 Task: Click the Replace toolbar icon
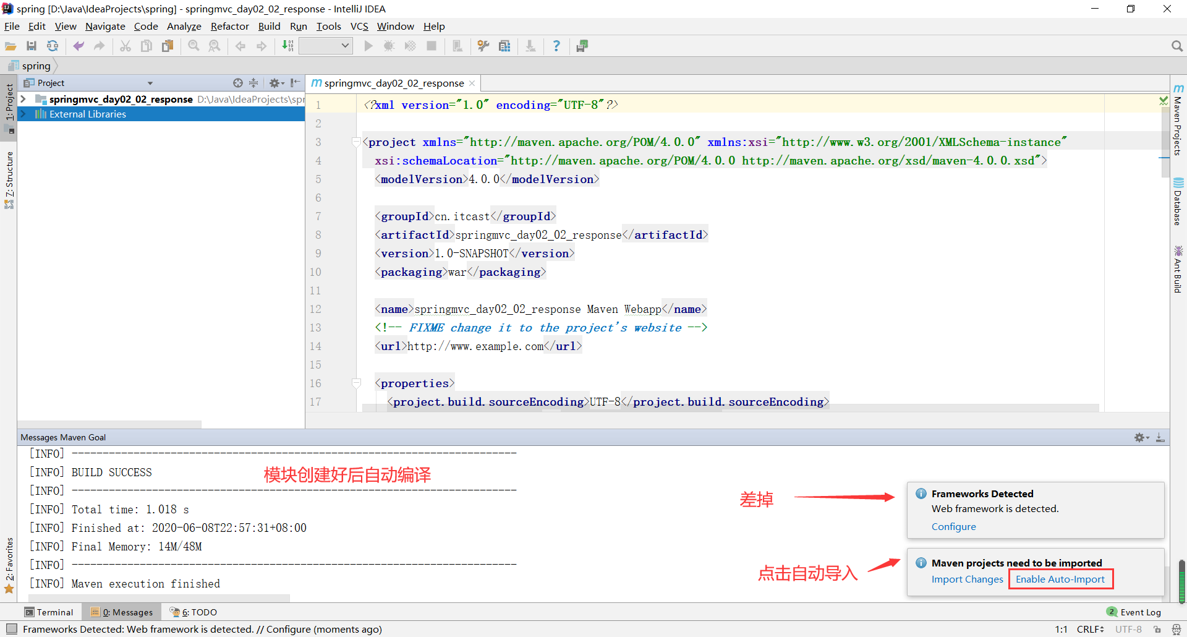coord(215,46)
